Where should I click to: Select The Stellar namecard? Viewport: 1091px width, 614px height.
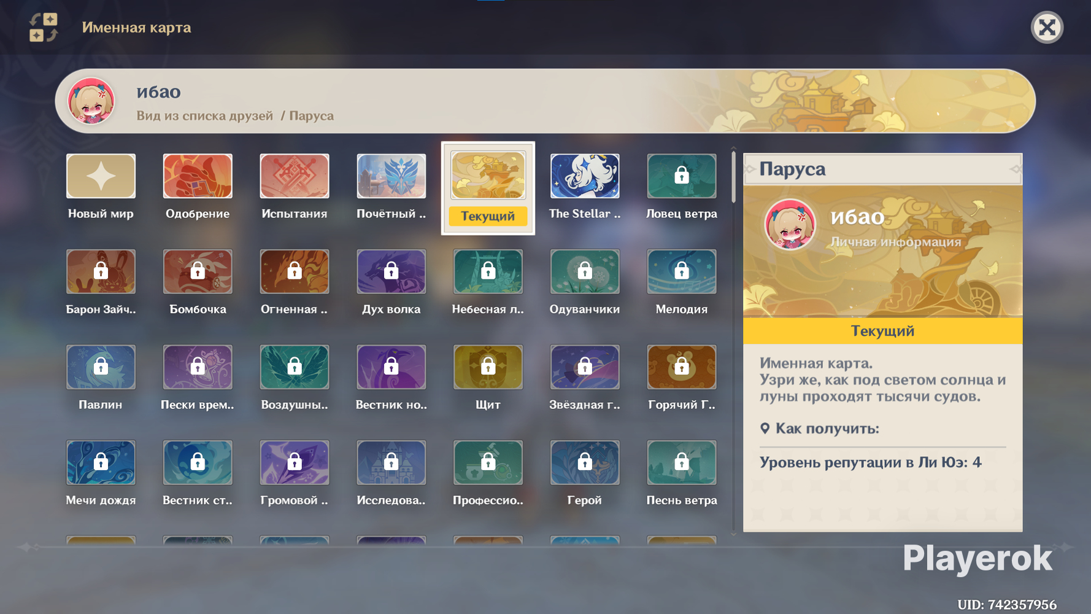point(585,176)
